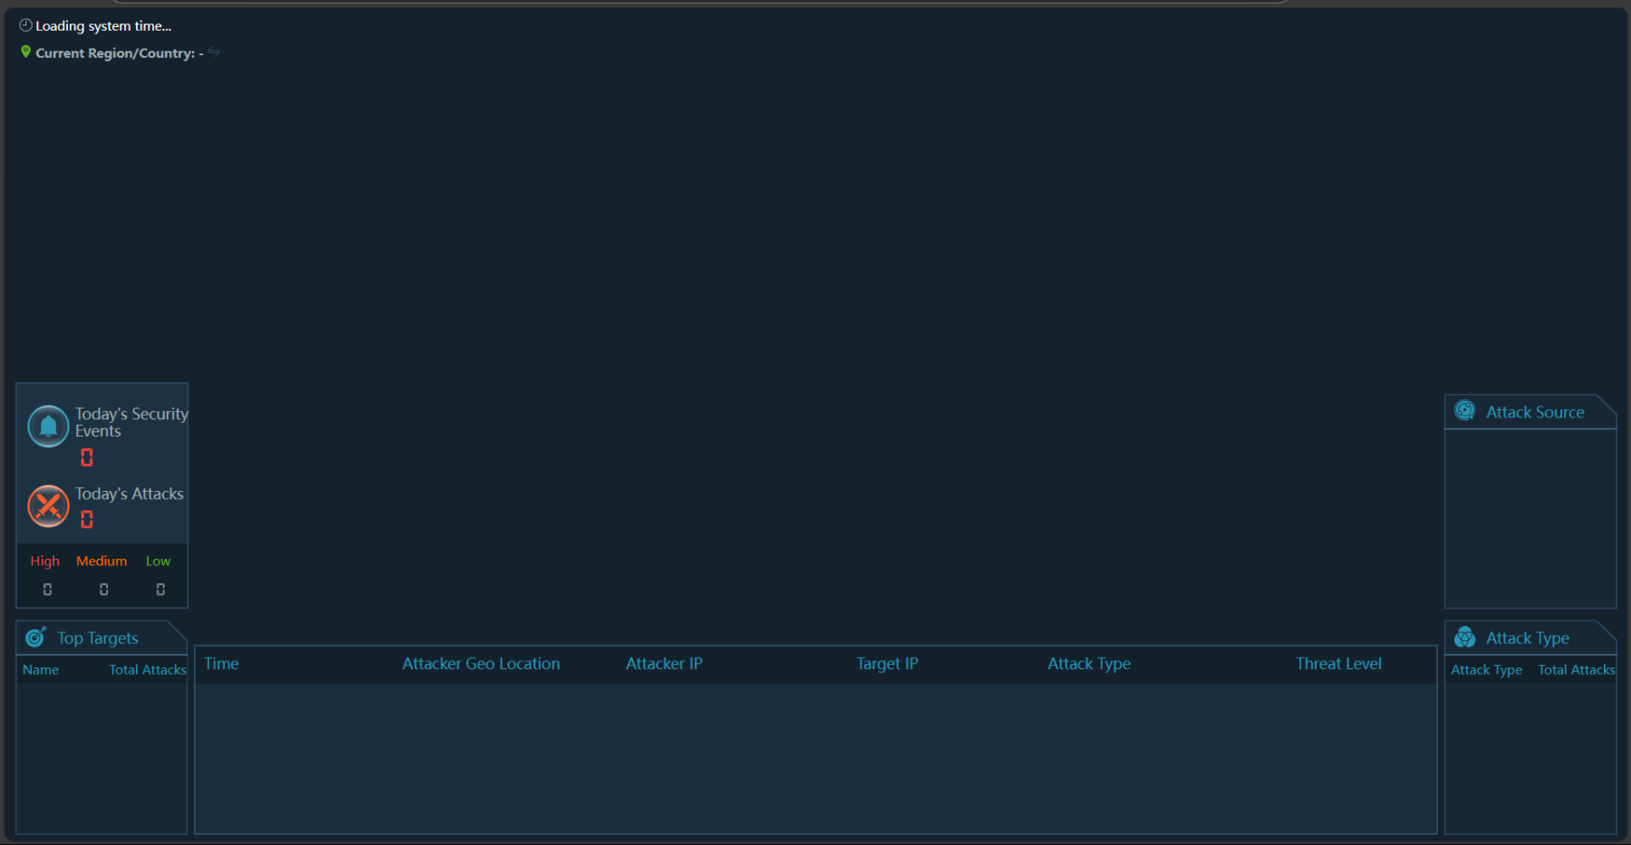This screenshot has height=845, width=1631.
Task: Click the green location pin icon
Action: click(25, 53)
